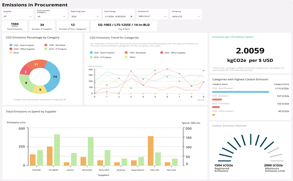Viewport: 293px width, 181px height.
Task: Click the IT Products legend dot in trend chart
Action: click(x=91, y=57)
